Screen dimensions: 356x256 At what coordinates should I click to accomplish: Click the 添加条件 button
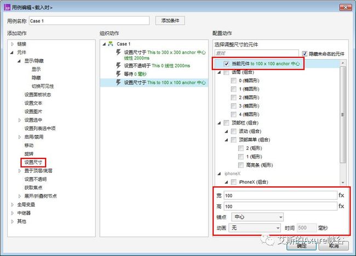coord(170,21)
